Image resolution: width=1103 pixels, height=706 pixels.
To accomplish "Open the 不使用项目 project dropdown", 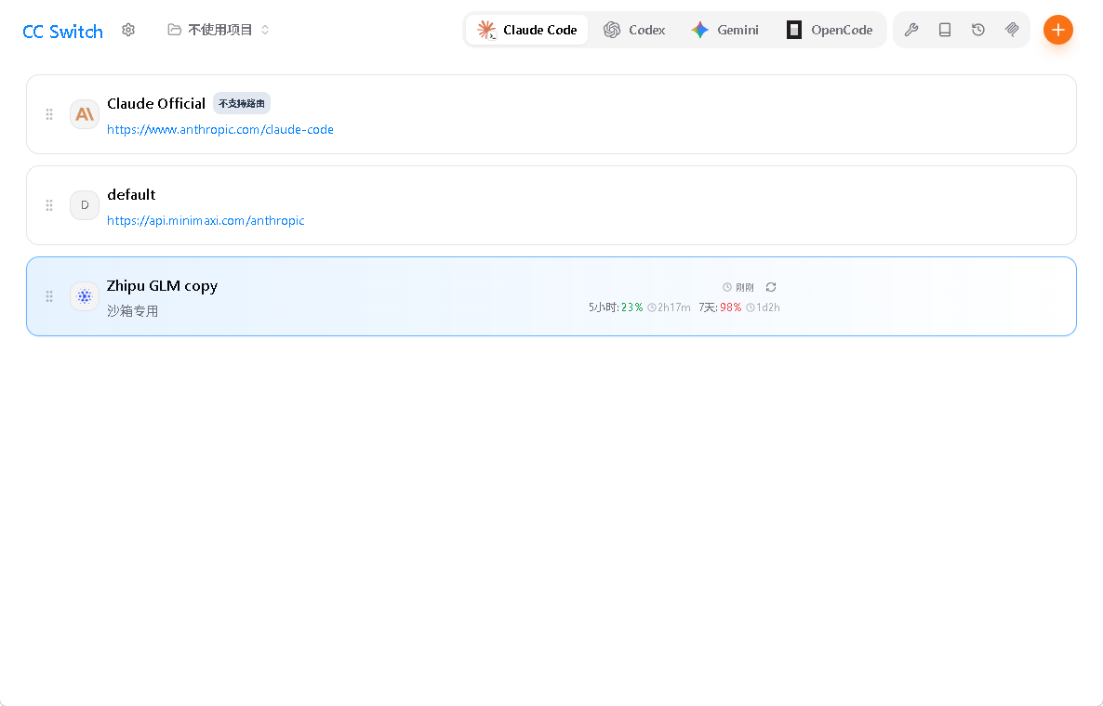I will 219,30.
